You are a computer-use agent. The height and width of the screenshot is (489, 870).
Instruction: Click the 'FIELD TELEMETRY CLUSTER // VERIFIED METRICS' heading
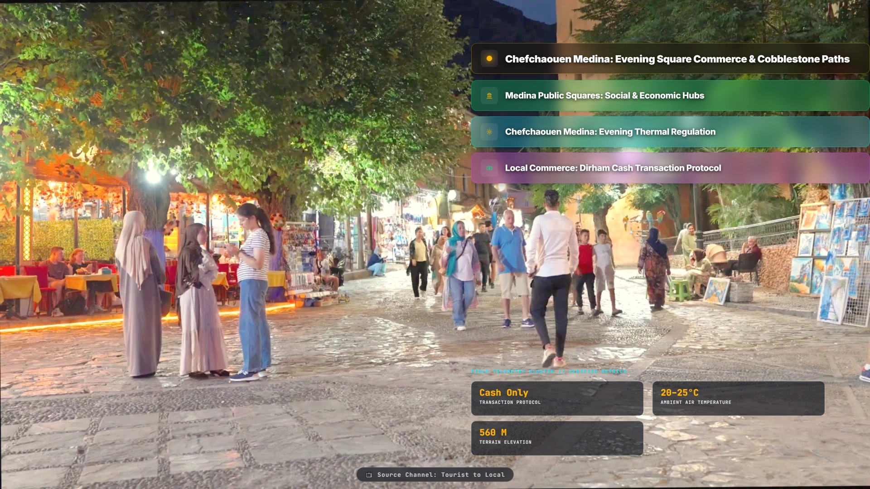tap(549, 371)
